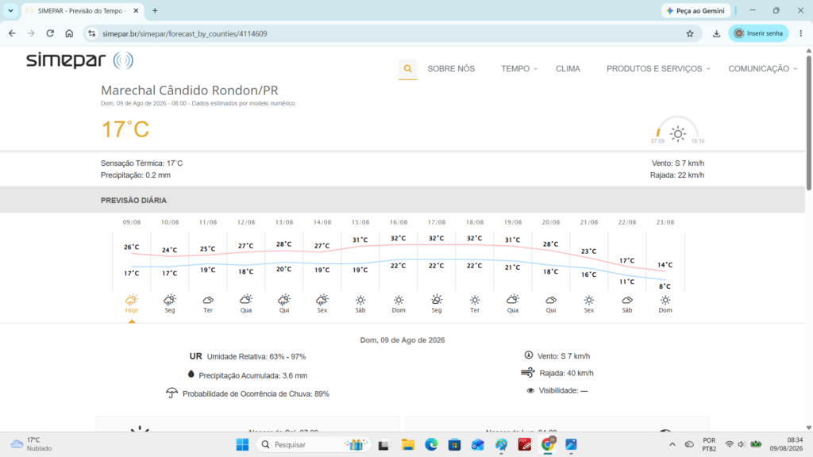Click the water drop precipitation icon
Screen dimensions: 813x457
[191, 374]
